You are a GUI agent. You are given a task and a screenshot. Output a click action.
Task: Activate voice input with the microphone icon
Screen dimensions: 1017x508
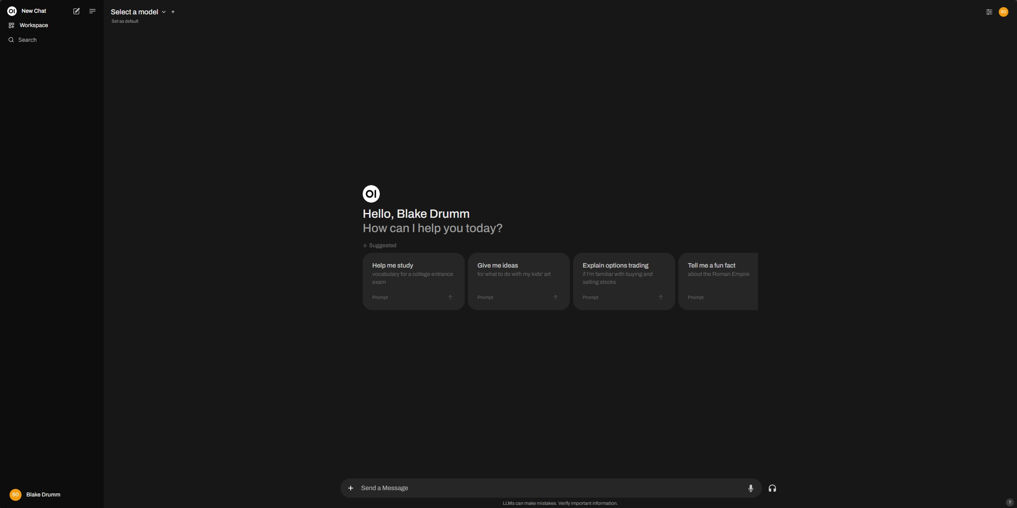pyautogui.click(x=750, y=488)
